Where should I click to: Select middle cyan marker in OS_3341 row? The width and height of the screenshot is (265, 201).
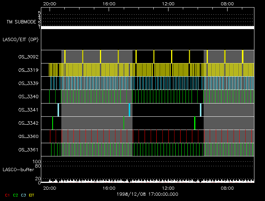click(x=129, y=110)
